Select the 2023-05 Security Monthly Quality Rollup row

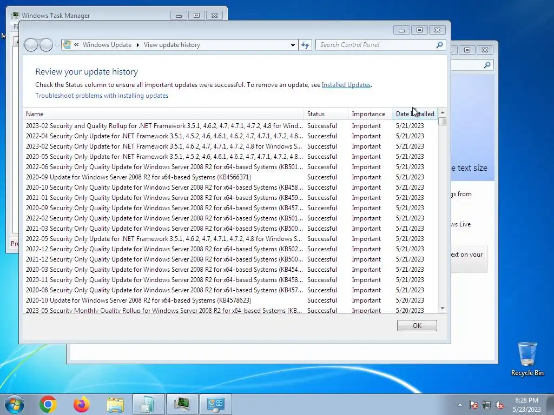tap(230, 310)
